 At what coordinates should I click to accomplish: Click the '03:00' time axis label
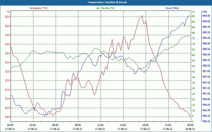click(x=32, y=125)
